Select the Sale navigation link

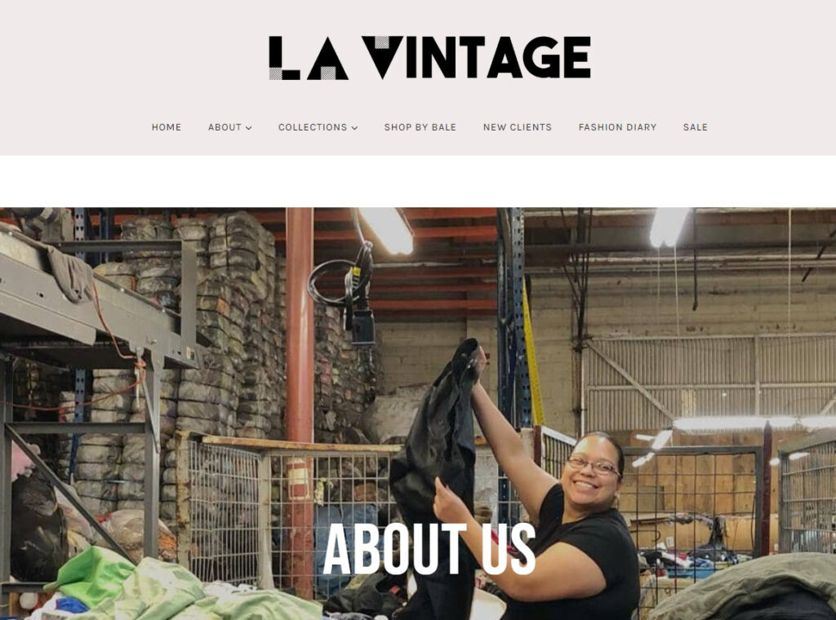pos(696,127)
